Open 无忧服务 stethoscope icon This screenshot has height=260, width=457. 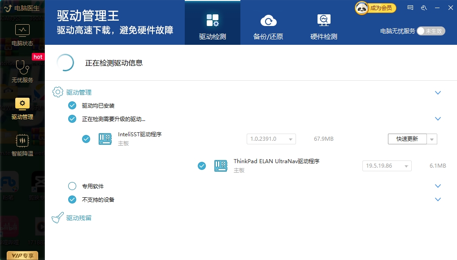point(22,68)
